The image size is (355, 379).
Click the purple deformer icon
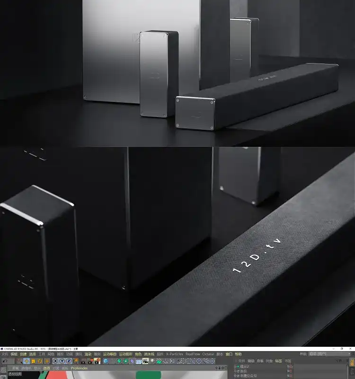pyautogui.click(x=133, y=361)
